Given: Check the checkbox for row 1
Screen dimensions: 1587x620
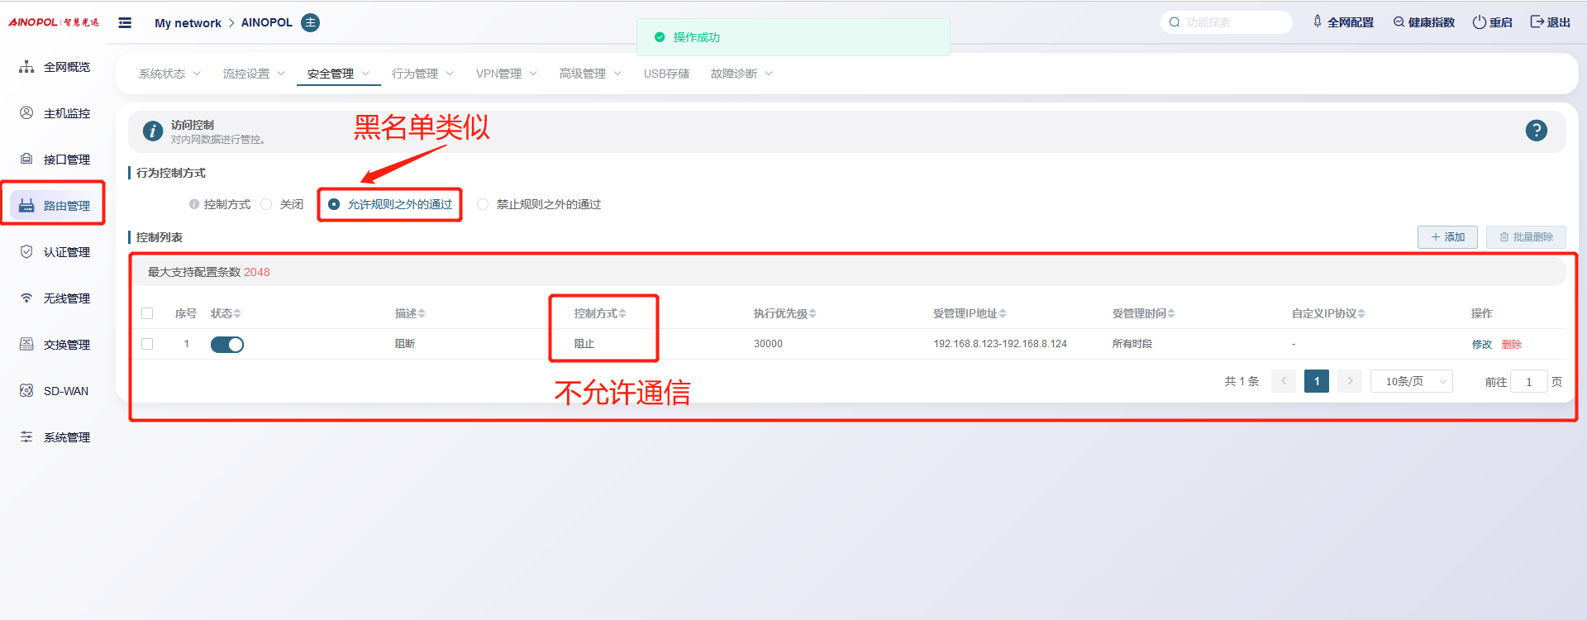Looking at the screenshot, I should tap(147, 344).
